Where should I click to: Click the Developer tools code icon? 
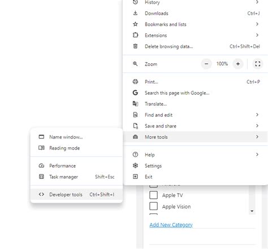coord(41,194)
